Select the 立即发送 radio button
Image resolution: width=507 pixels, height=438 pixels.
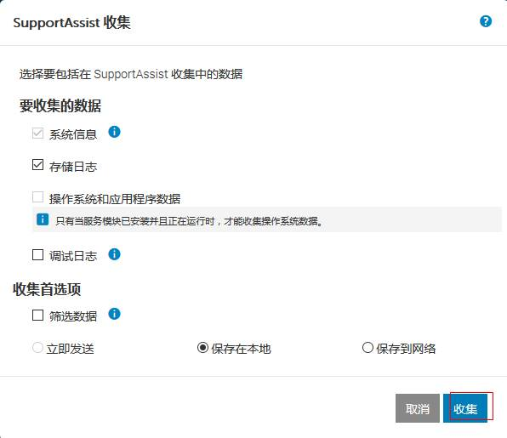click(x=37, y=348)
